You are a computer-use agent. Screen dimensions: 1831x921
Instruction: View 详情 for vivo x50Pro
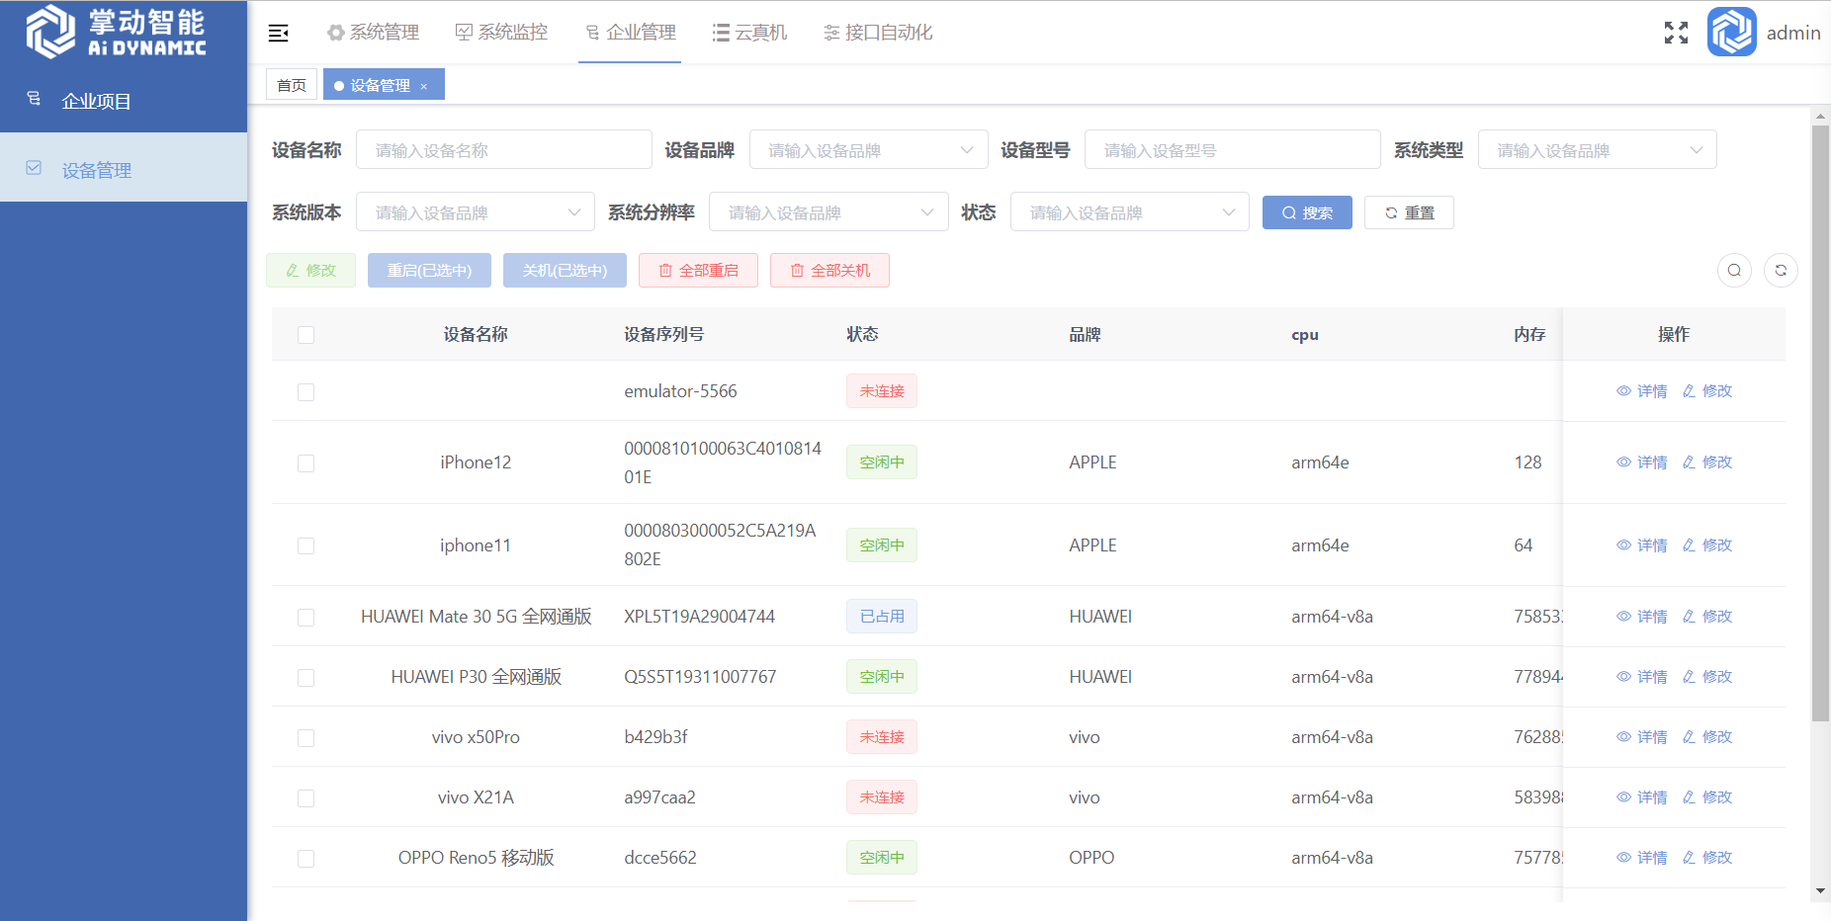(x=1642, y=737)
